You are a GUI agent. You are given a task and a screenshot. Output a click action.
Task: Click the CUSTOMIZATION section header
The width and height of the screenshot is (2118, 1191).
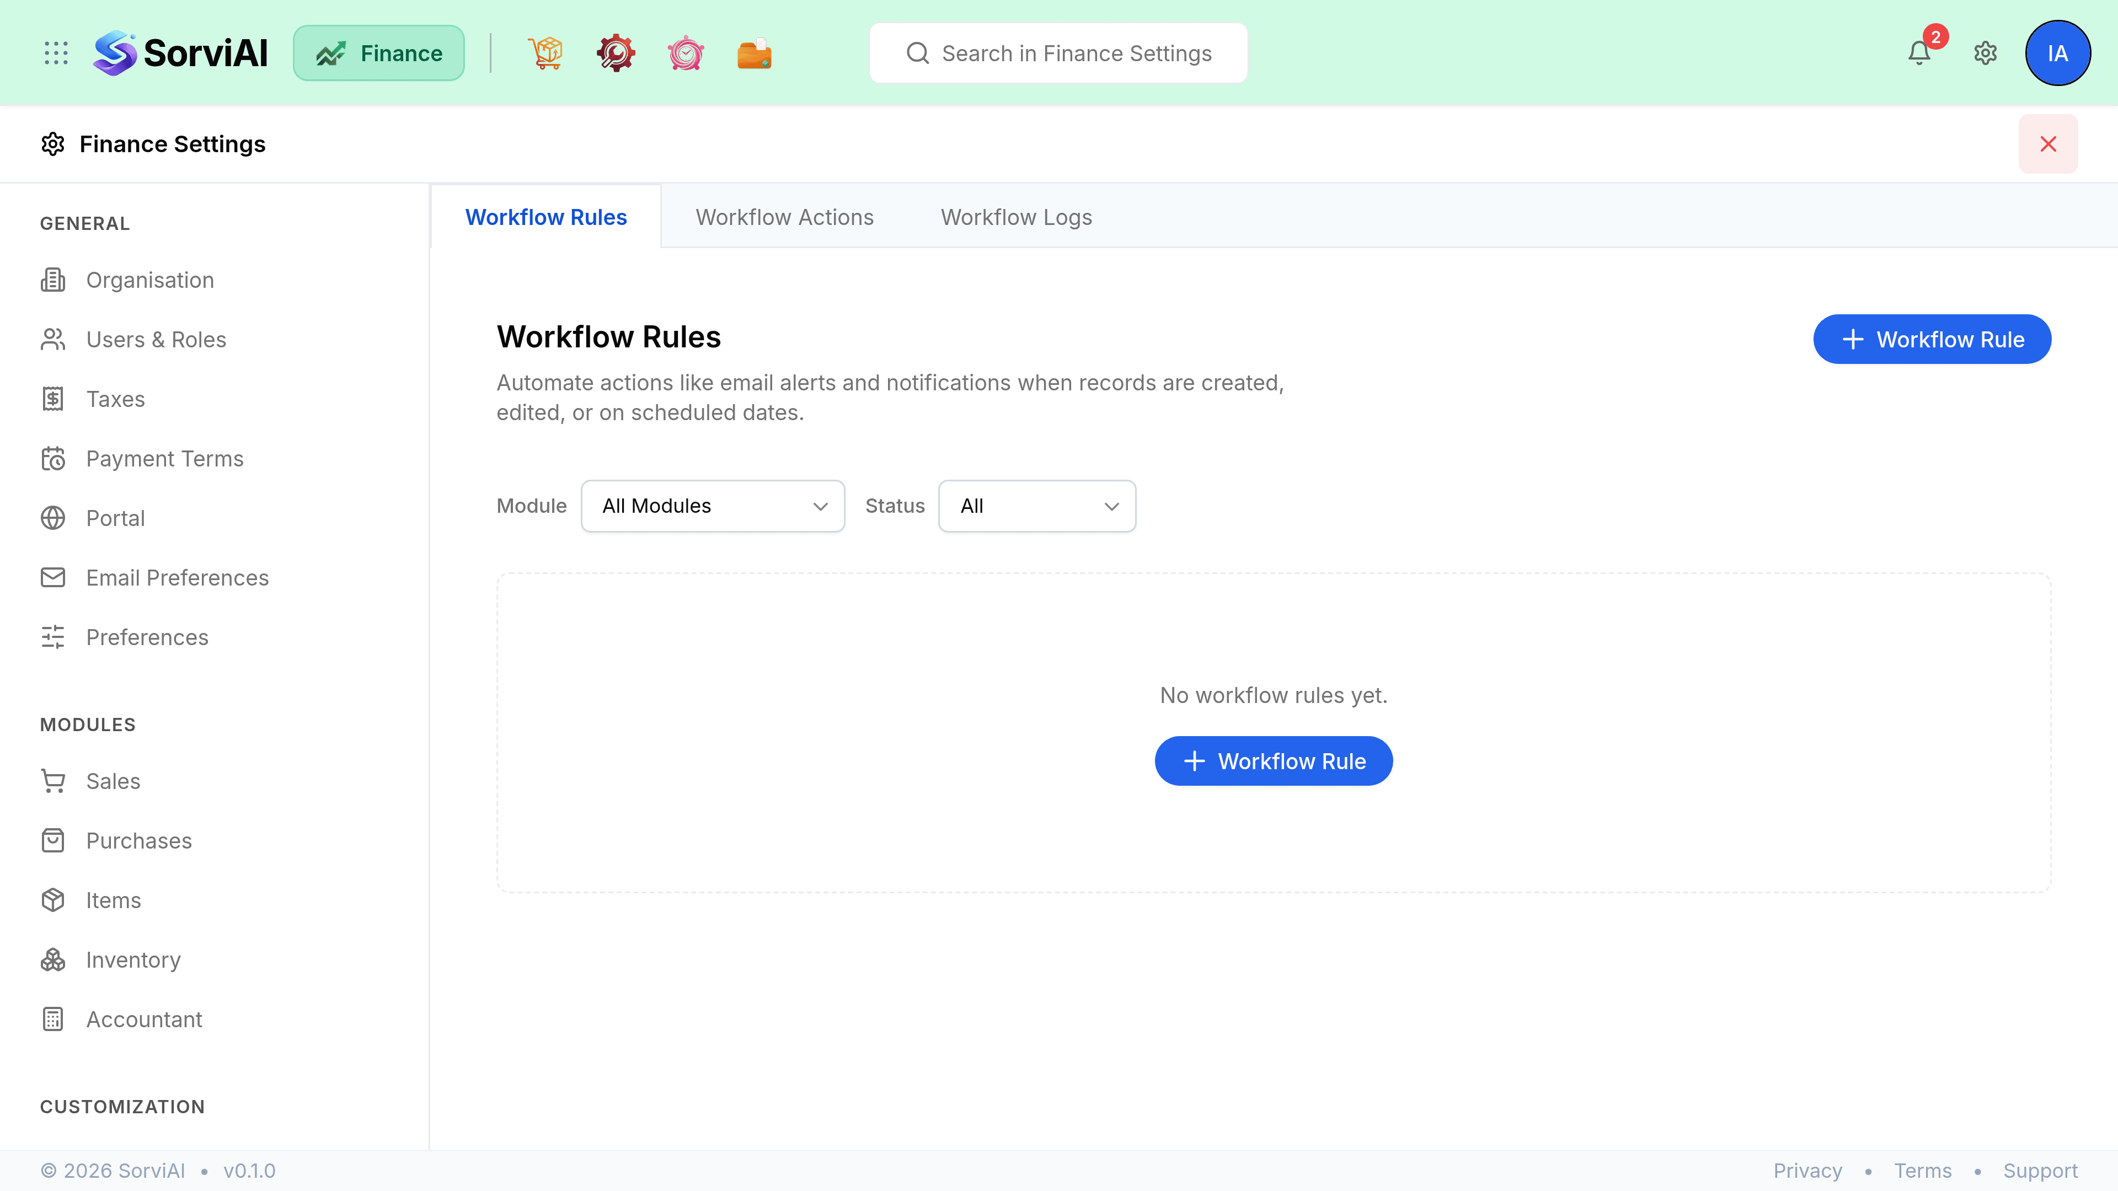point(122,1107)
